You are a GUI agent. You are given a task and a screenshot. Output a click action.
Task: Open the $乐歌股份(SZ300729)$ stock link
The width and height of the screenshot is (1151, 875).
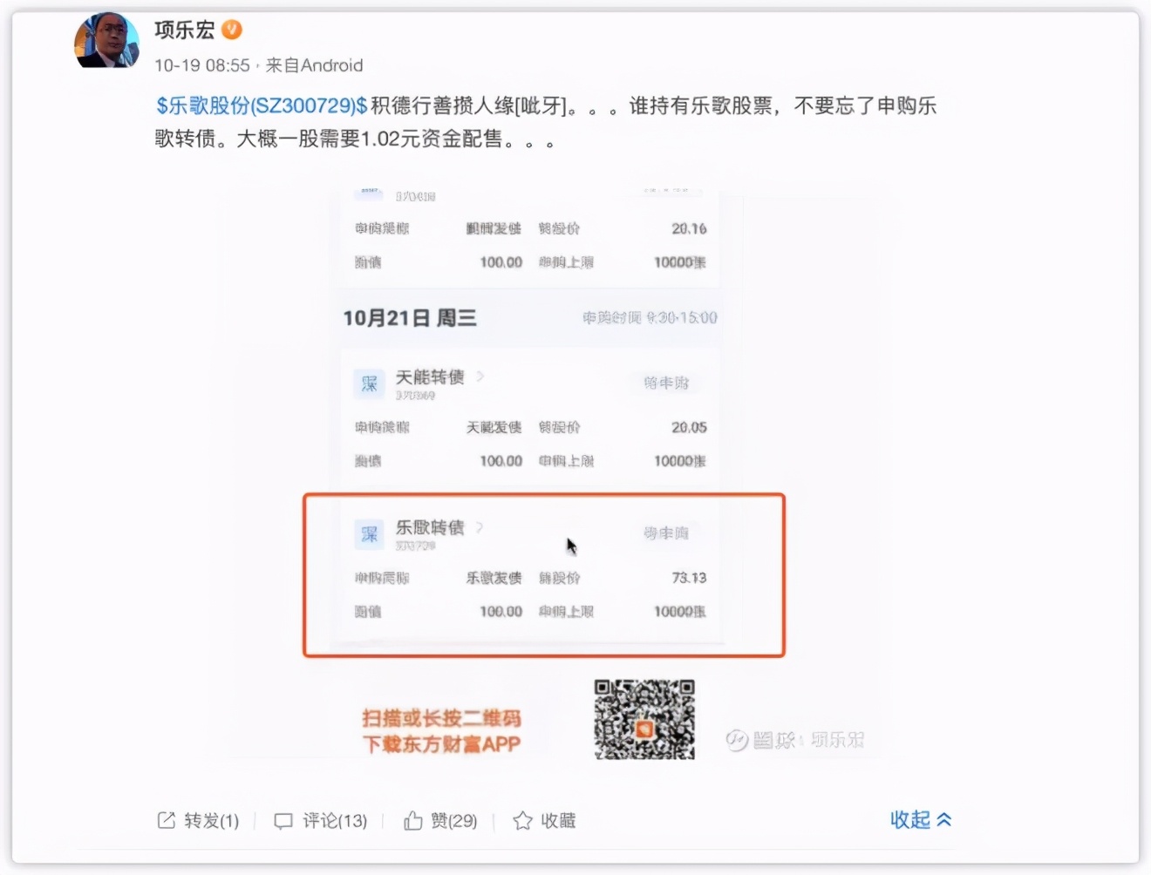coord(262,106)
